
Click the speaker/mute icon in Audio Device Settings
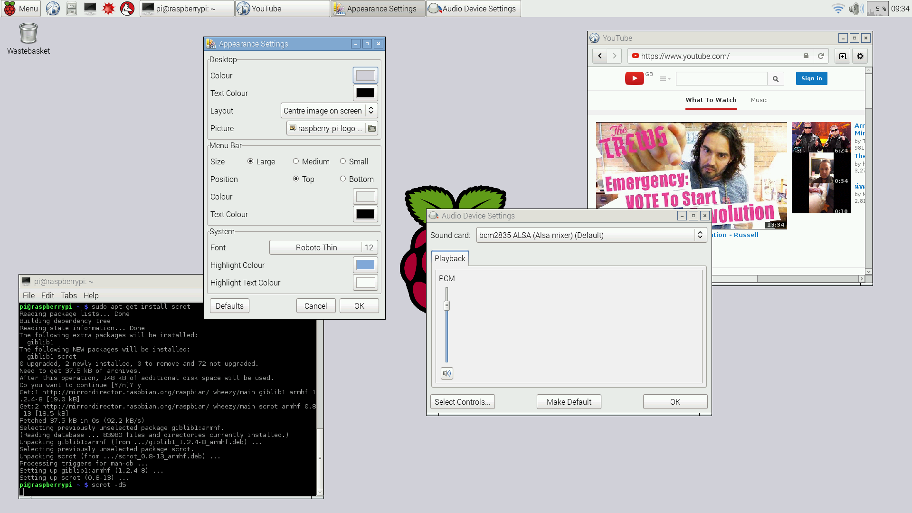[446, 373]
